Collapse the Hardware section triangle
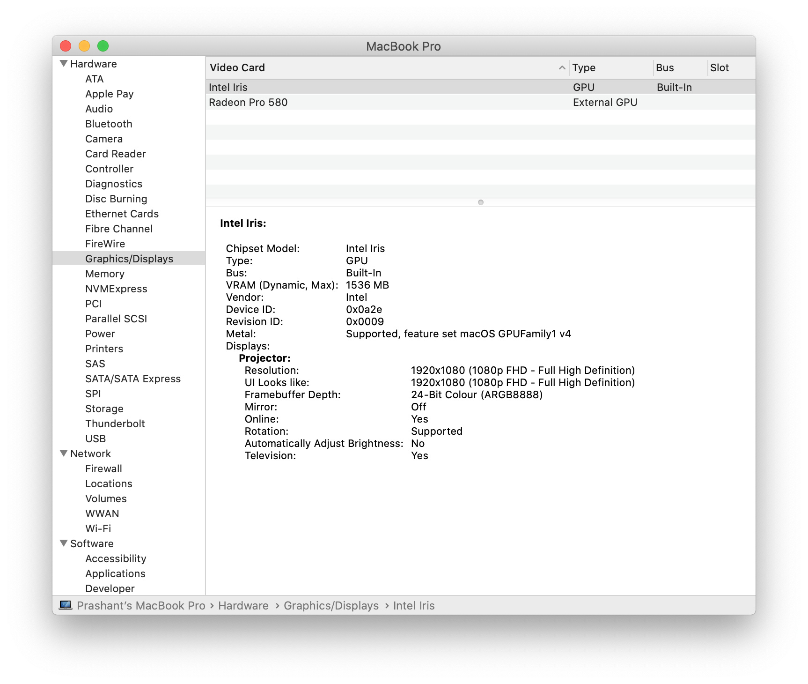808x684 pixels. click(x=64, y=63)
